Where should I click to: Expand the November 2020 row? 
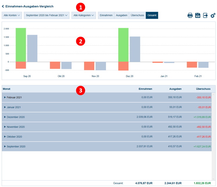5,127
